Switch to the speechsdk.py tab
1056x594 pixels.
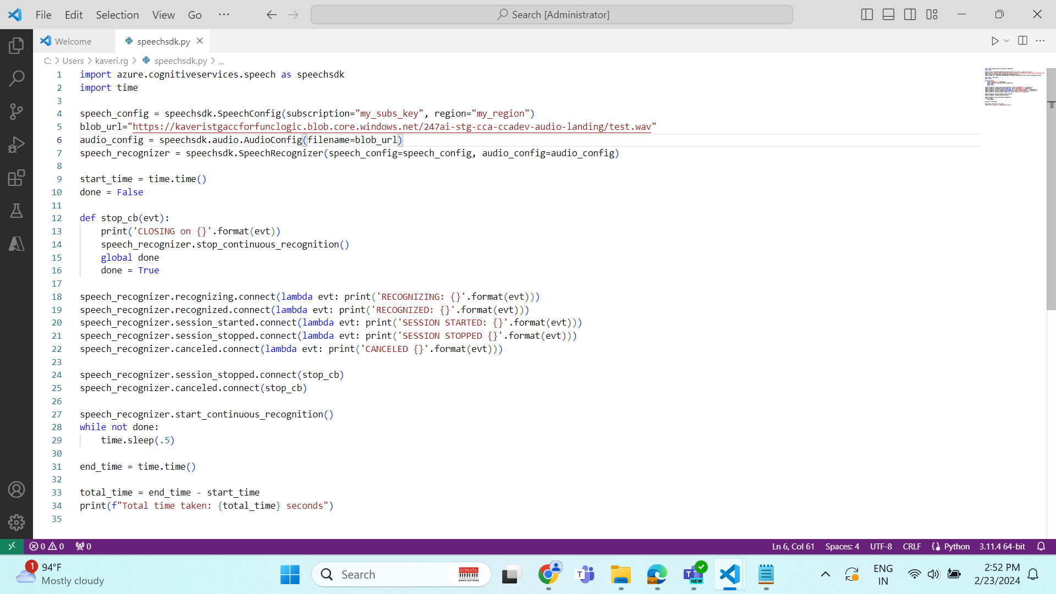pos(163,41)
